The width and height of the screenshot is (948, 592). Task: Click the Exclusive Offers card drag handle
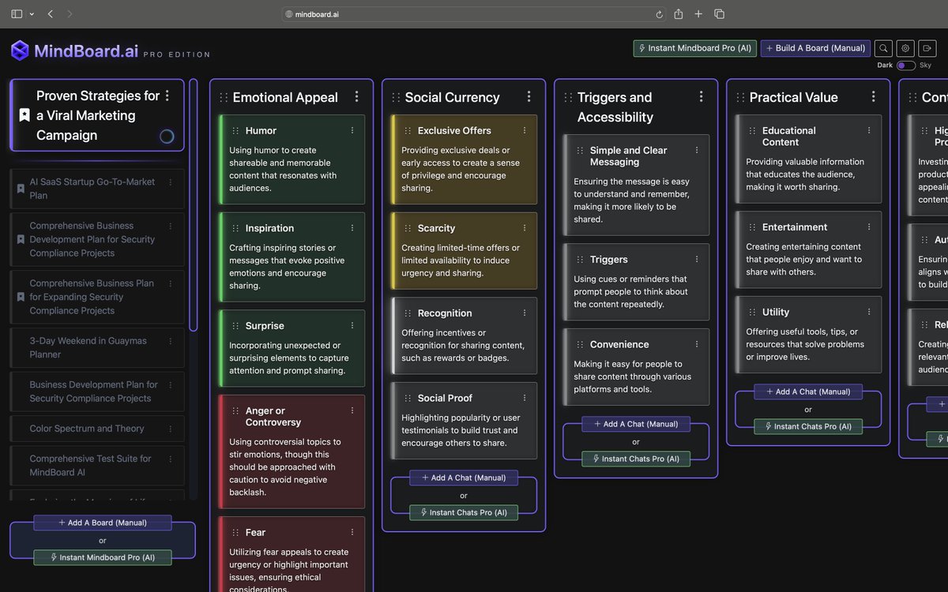point(408,131)
